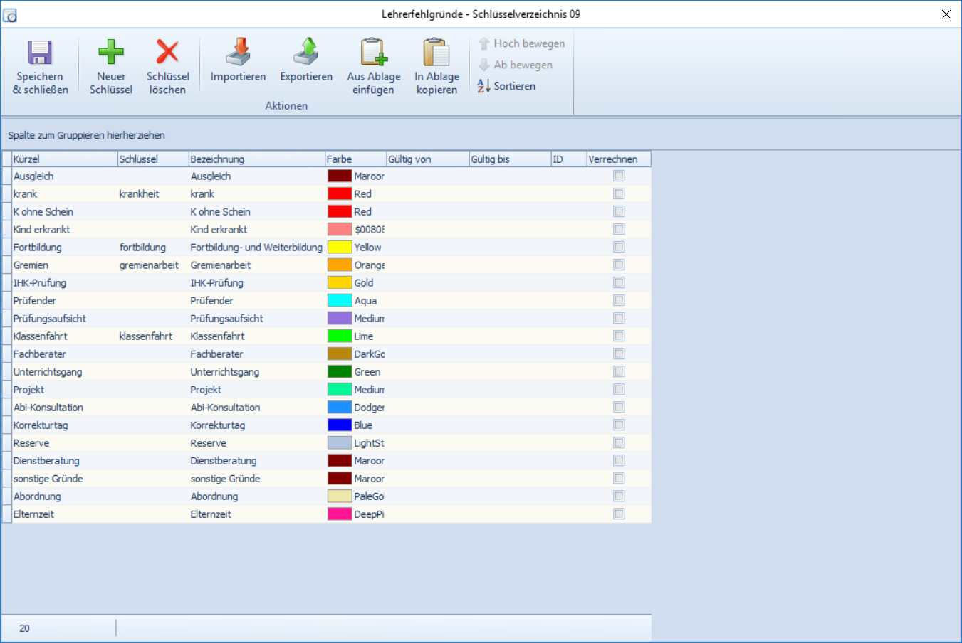962x643 pixels.
Task: Sort entries with Sortieren
Action: 506,86
